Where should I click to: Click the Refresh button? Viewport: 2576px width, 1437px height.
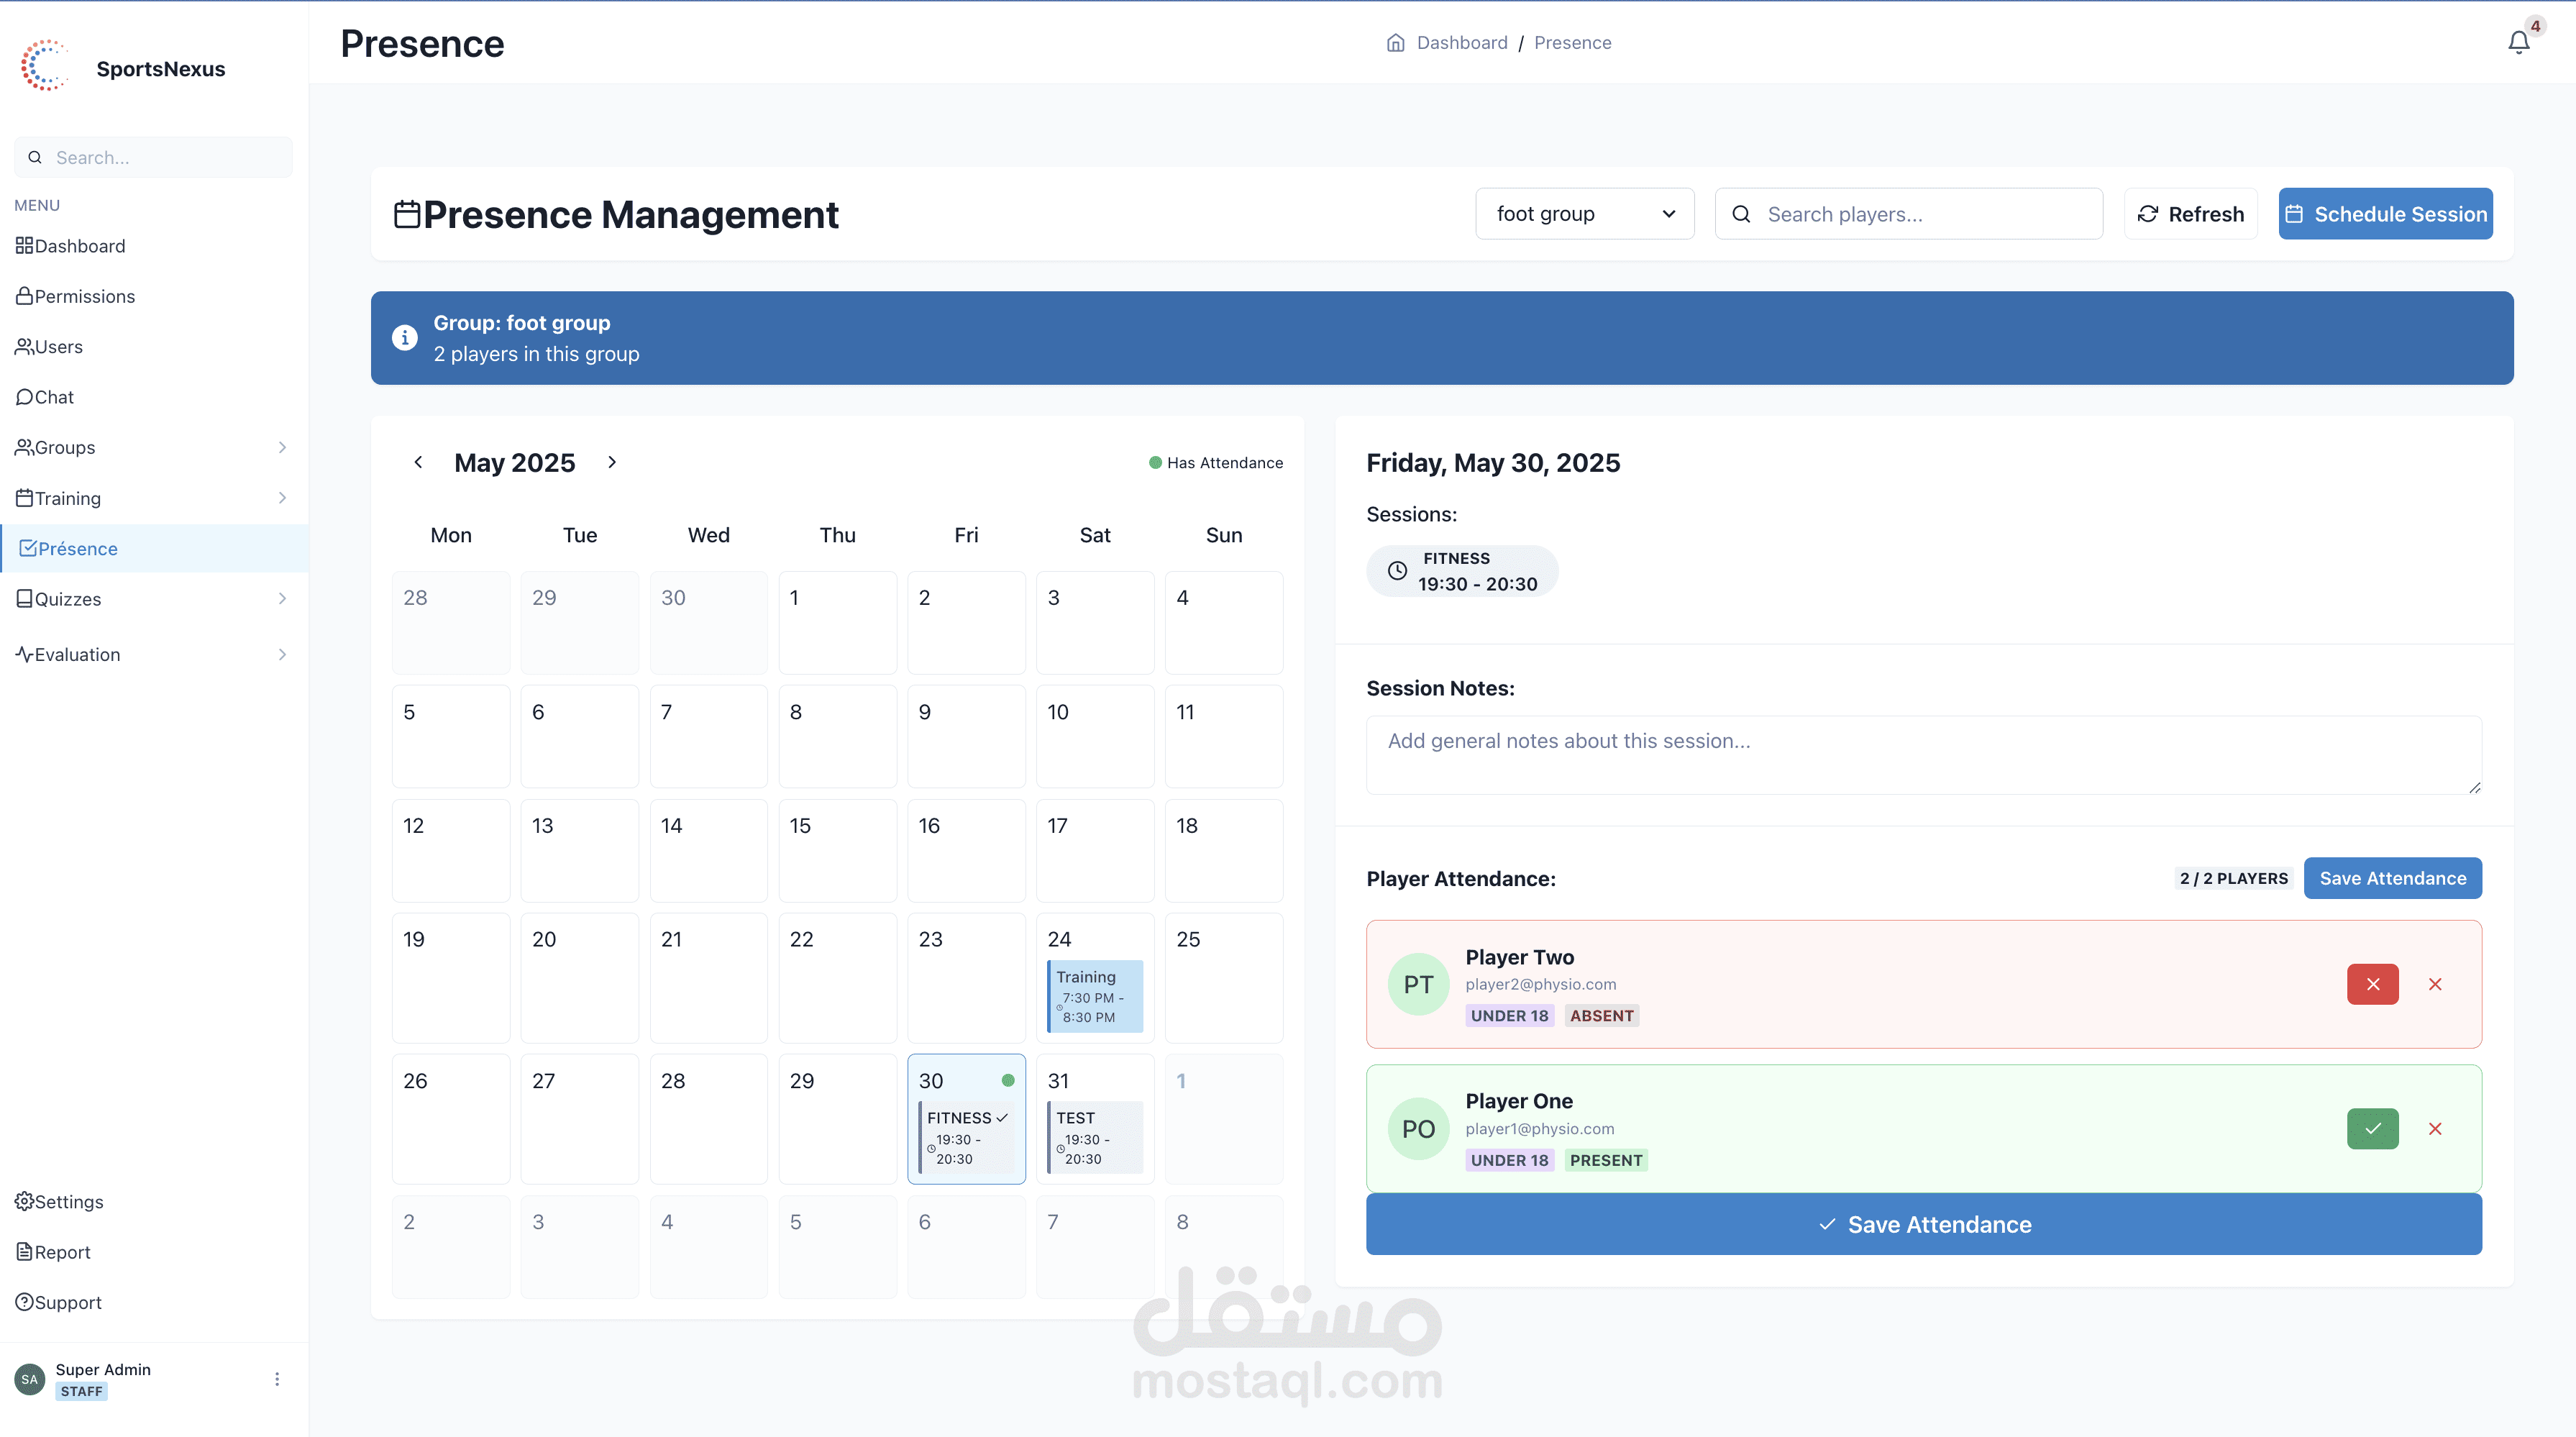(x=2190, y=214)
